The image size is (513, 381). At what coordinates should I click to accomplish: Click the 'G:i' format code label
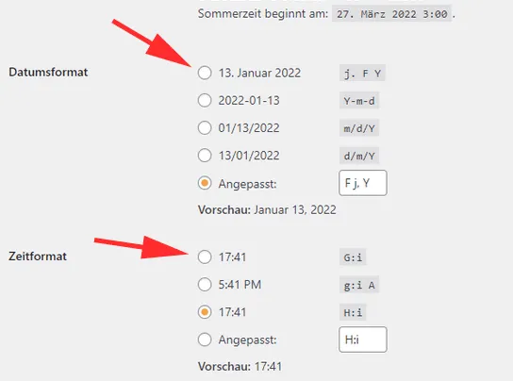point(353,257)
